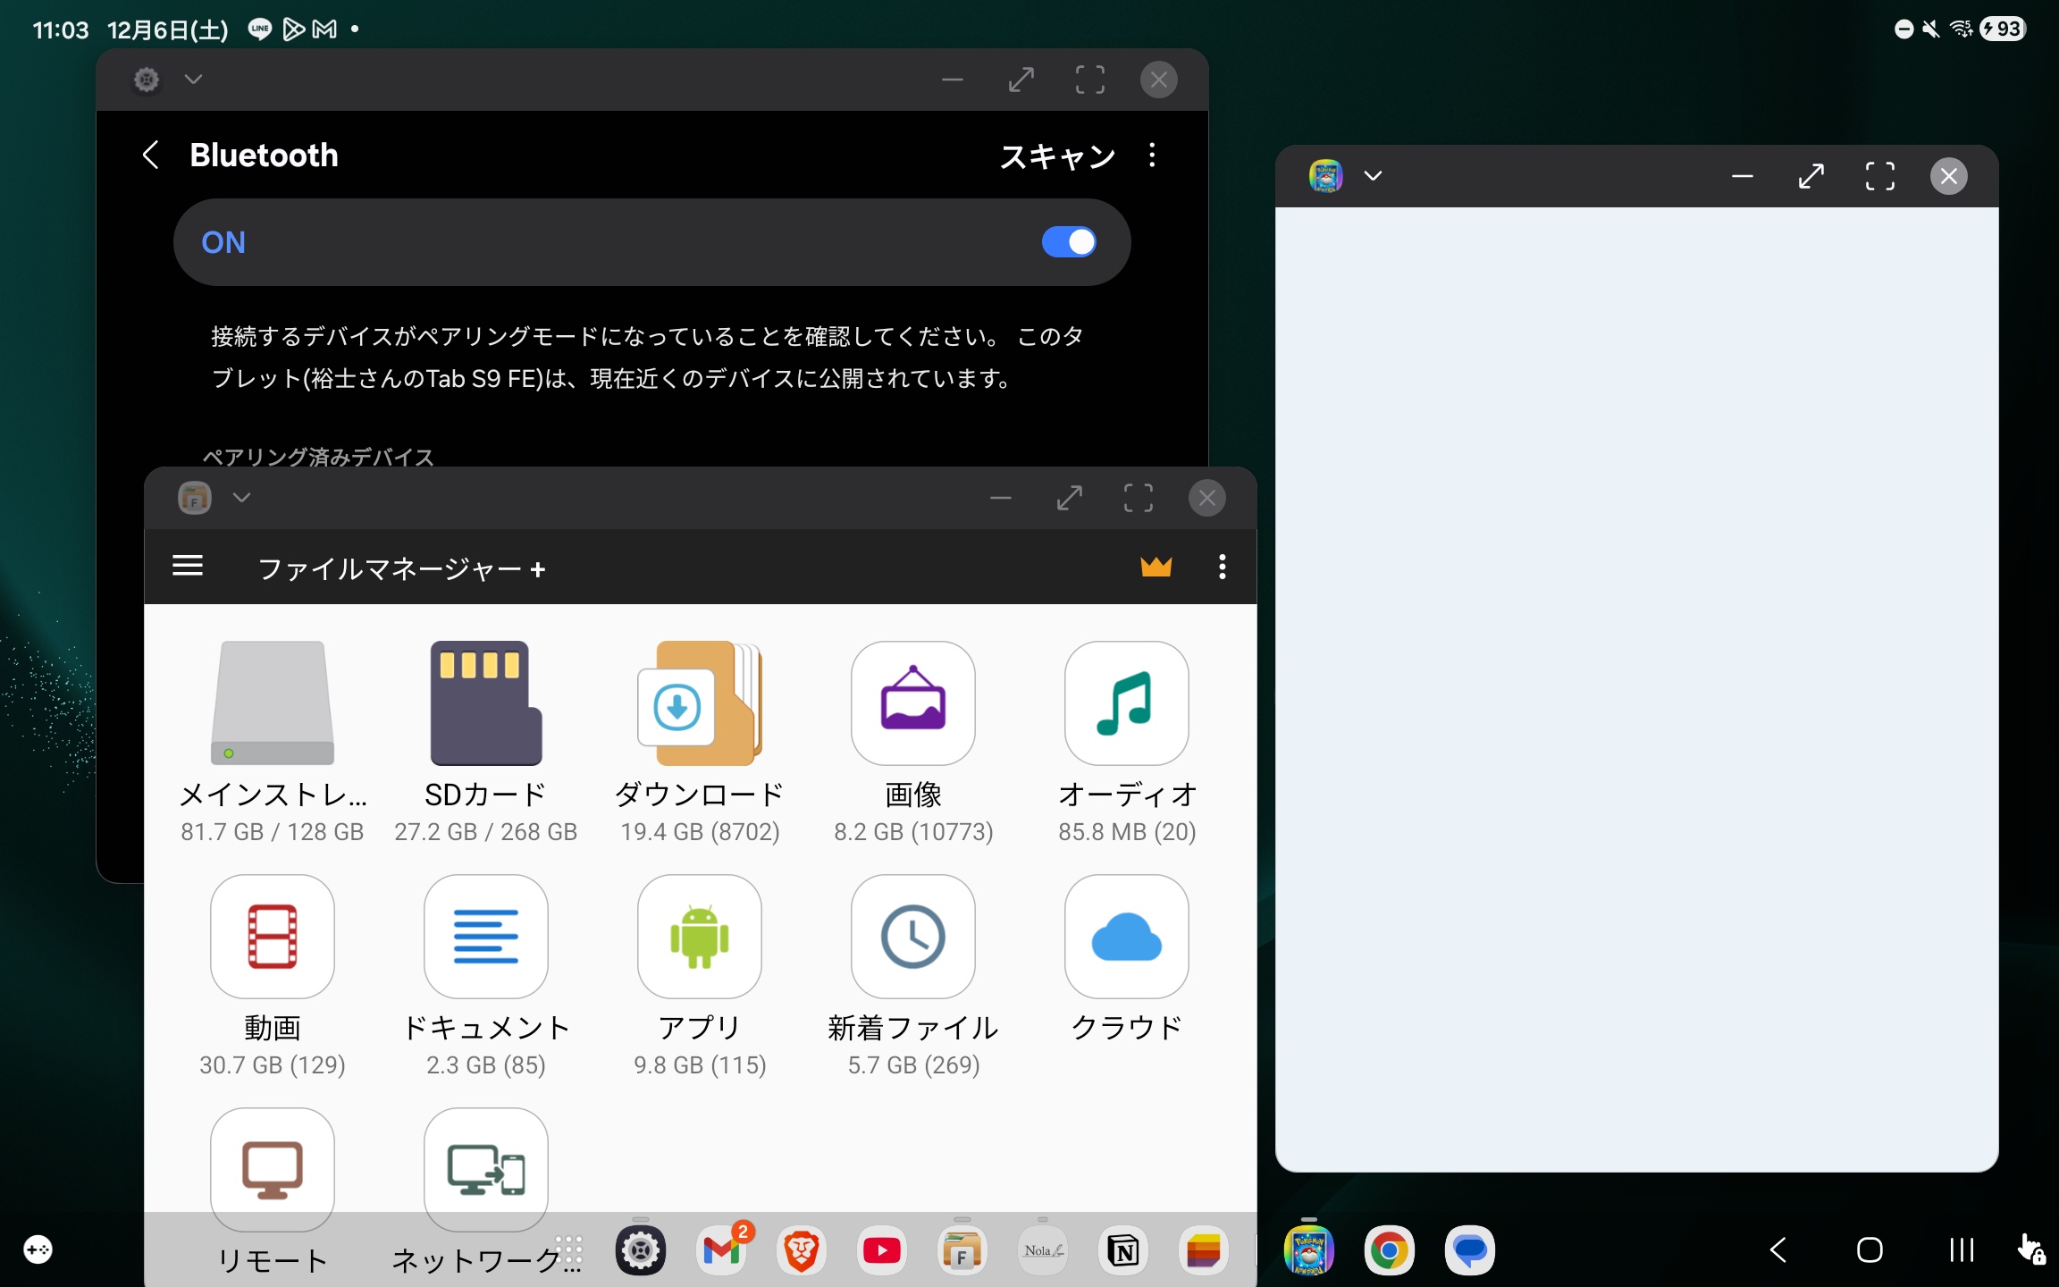Open the アプリ Android icon
Screen dimensions: 2059x1287
pyautogui.click(x=699, y=937)
